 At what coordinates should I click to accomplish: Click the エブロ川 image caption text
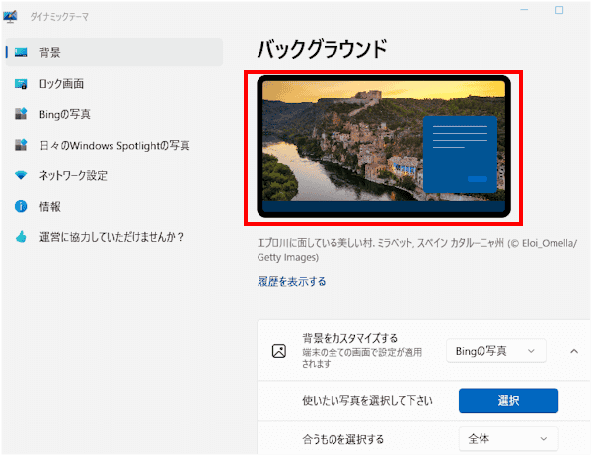(417, 250)
